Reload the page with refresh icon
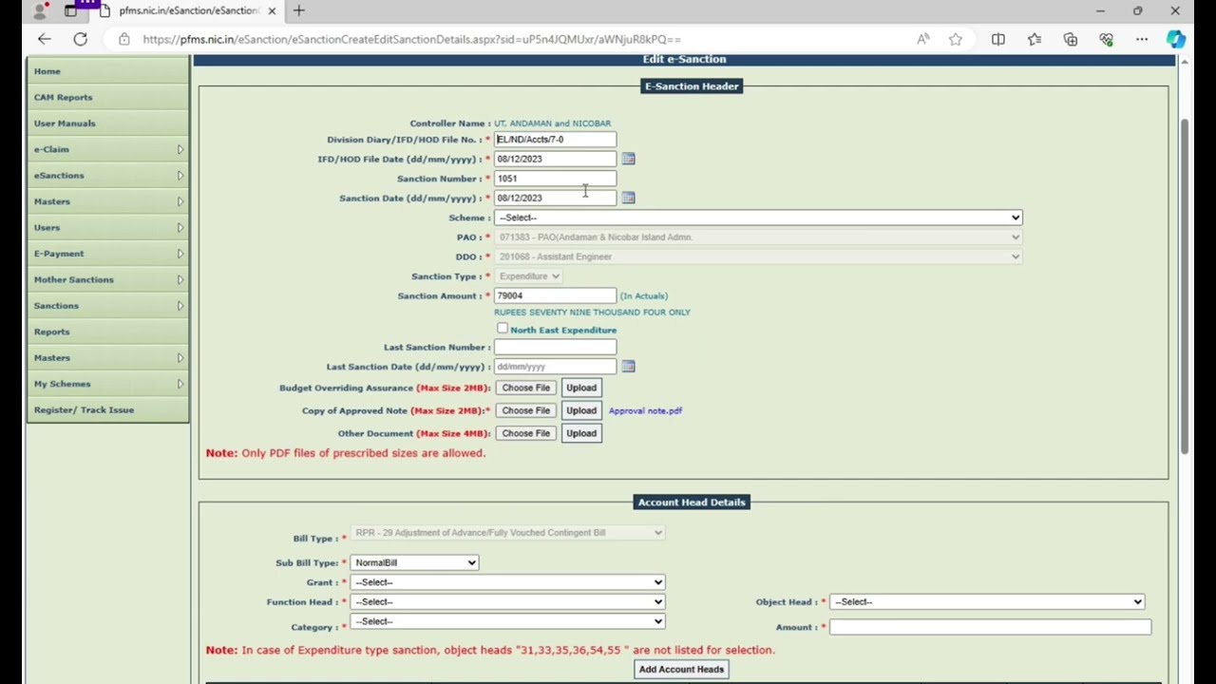1216x684 pixels. pyautogui.click(x=81, y=39)
